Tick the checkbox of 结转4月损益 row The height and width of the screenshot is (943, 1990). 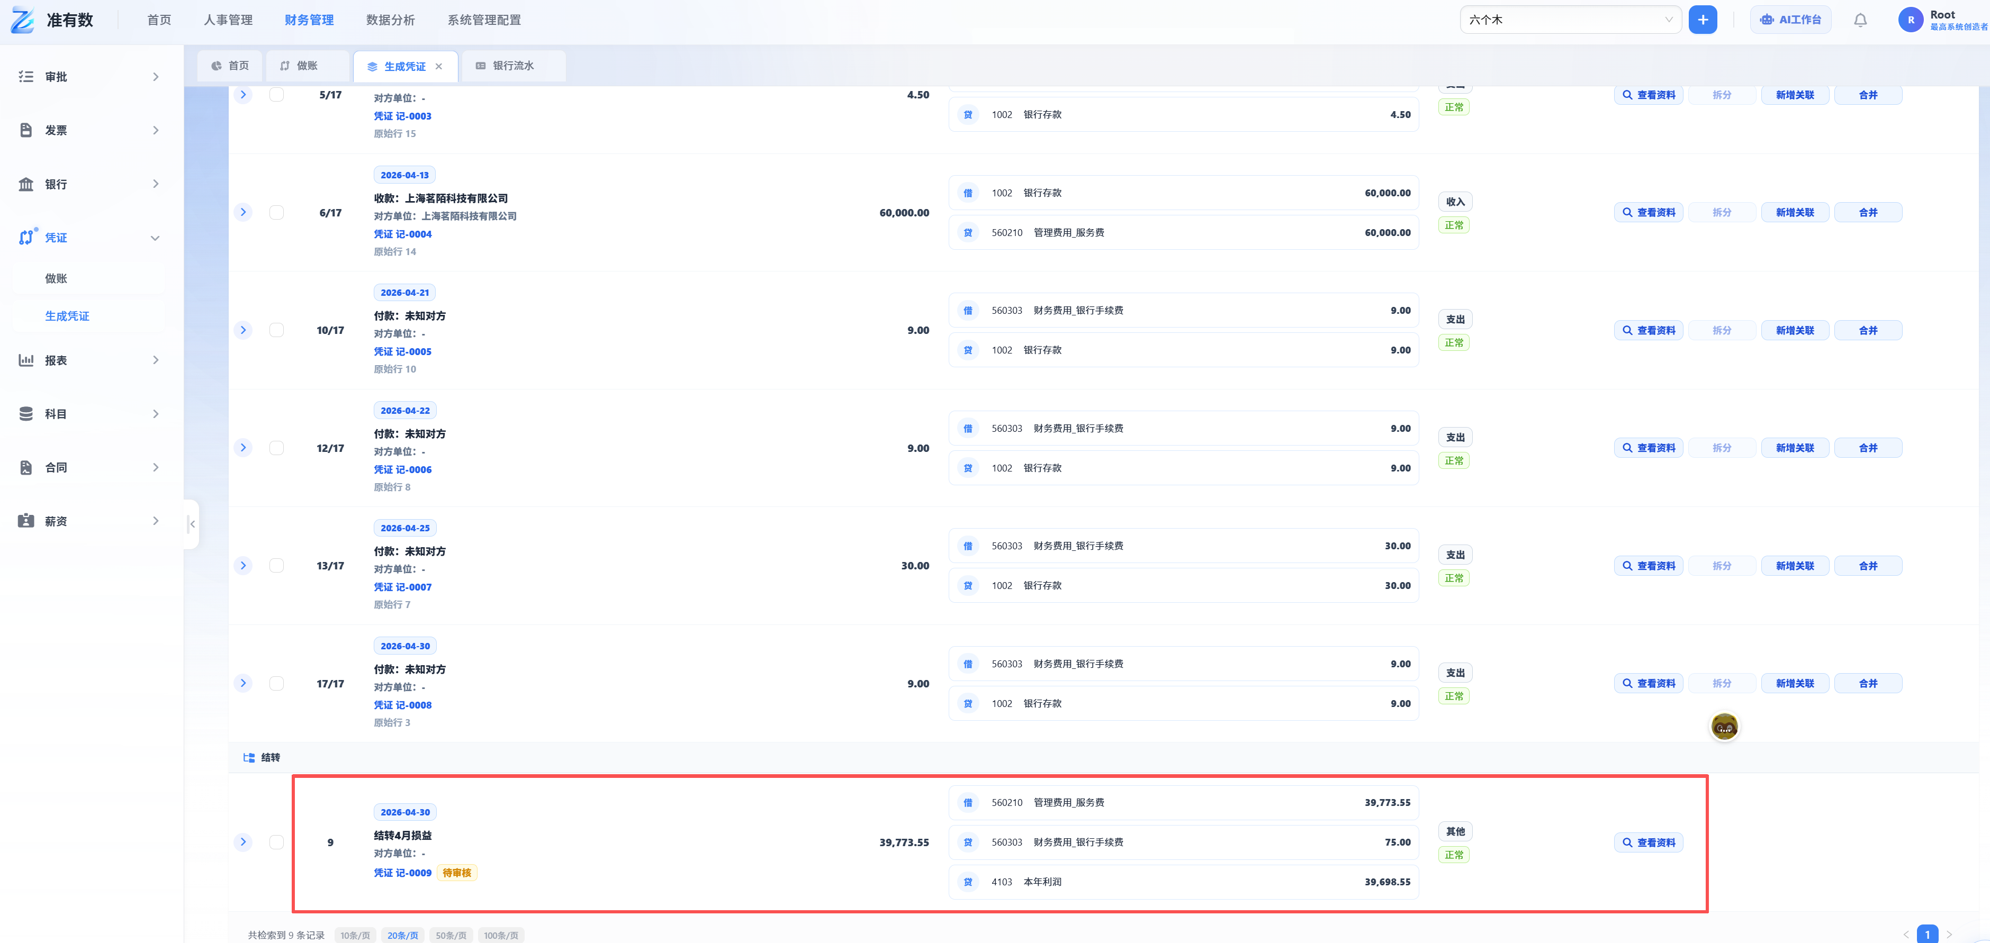[x=276, y=842]
